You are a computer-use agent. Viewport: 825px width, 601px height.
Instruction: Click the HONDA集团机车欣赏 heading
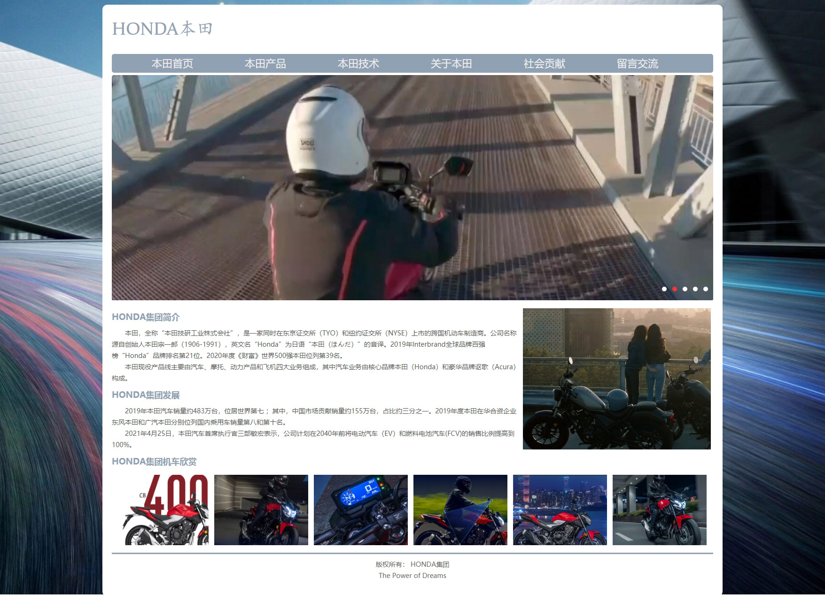tap(154, 462)
